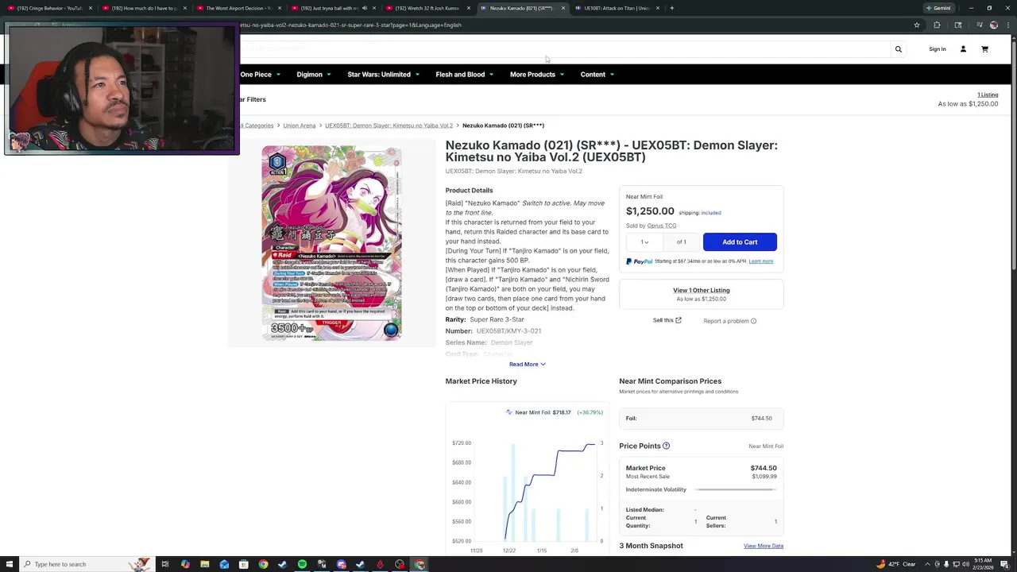Open Microsoft Store from the taskbar
This screenshot has height=572, width=1017.
click(244, 564)
